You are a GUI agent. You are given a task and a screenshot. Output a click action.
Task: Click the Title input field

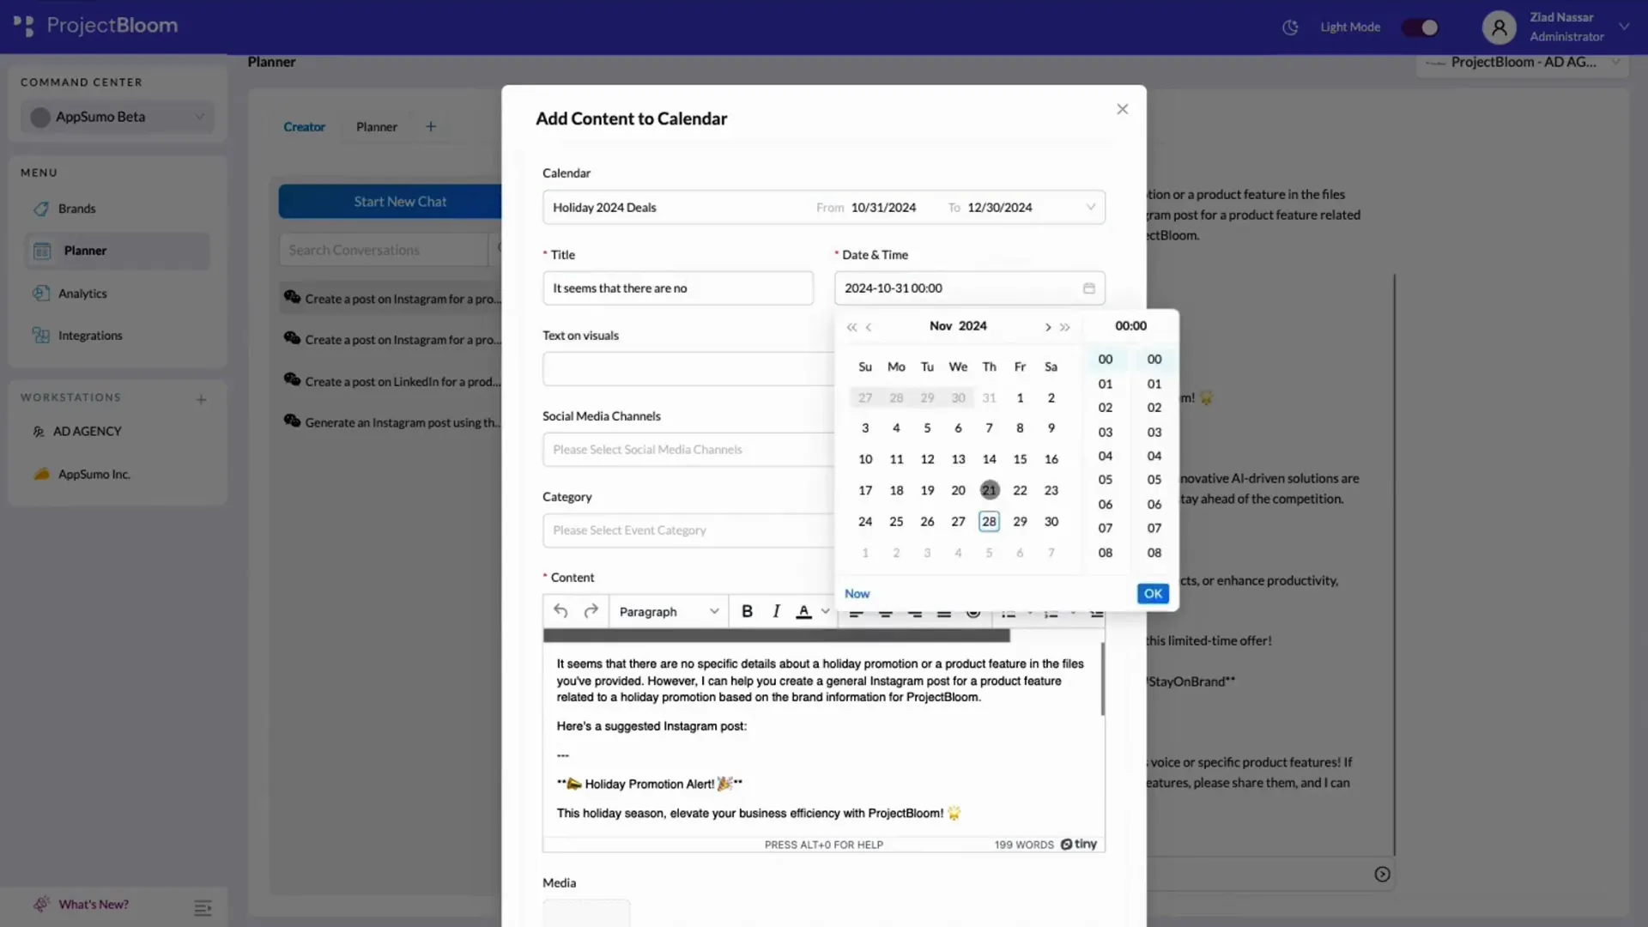[x=677, y=288]
